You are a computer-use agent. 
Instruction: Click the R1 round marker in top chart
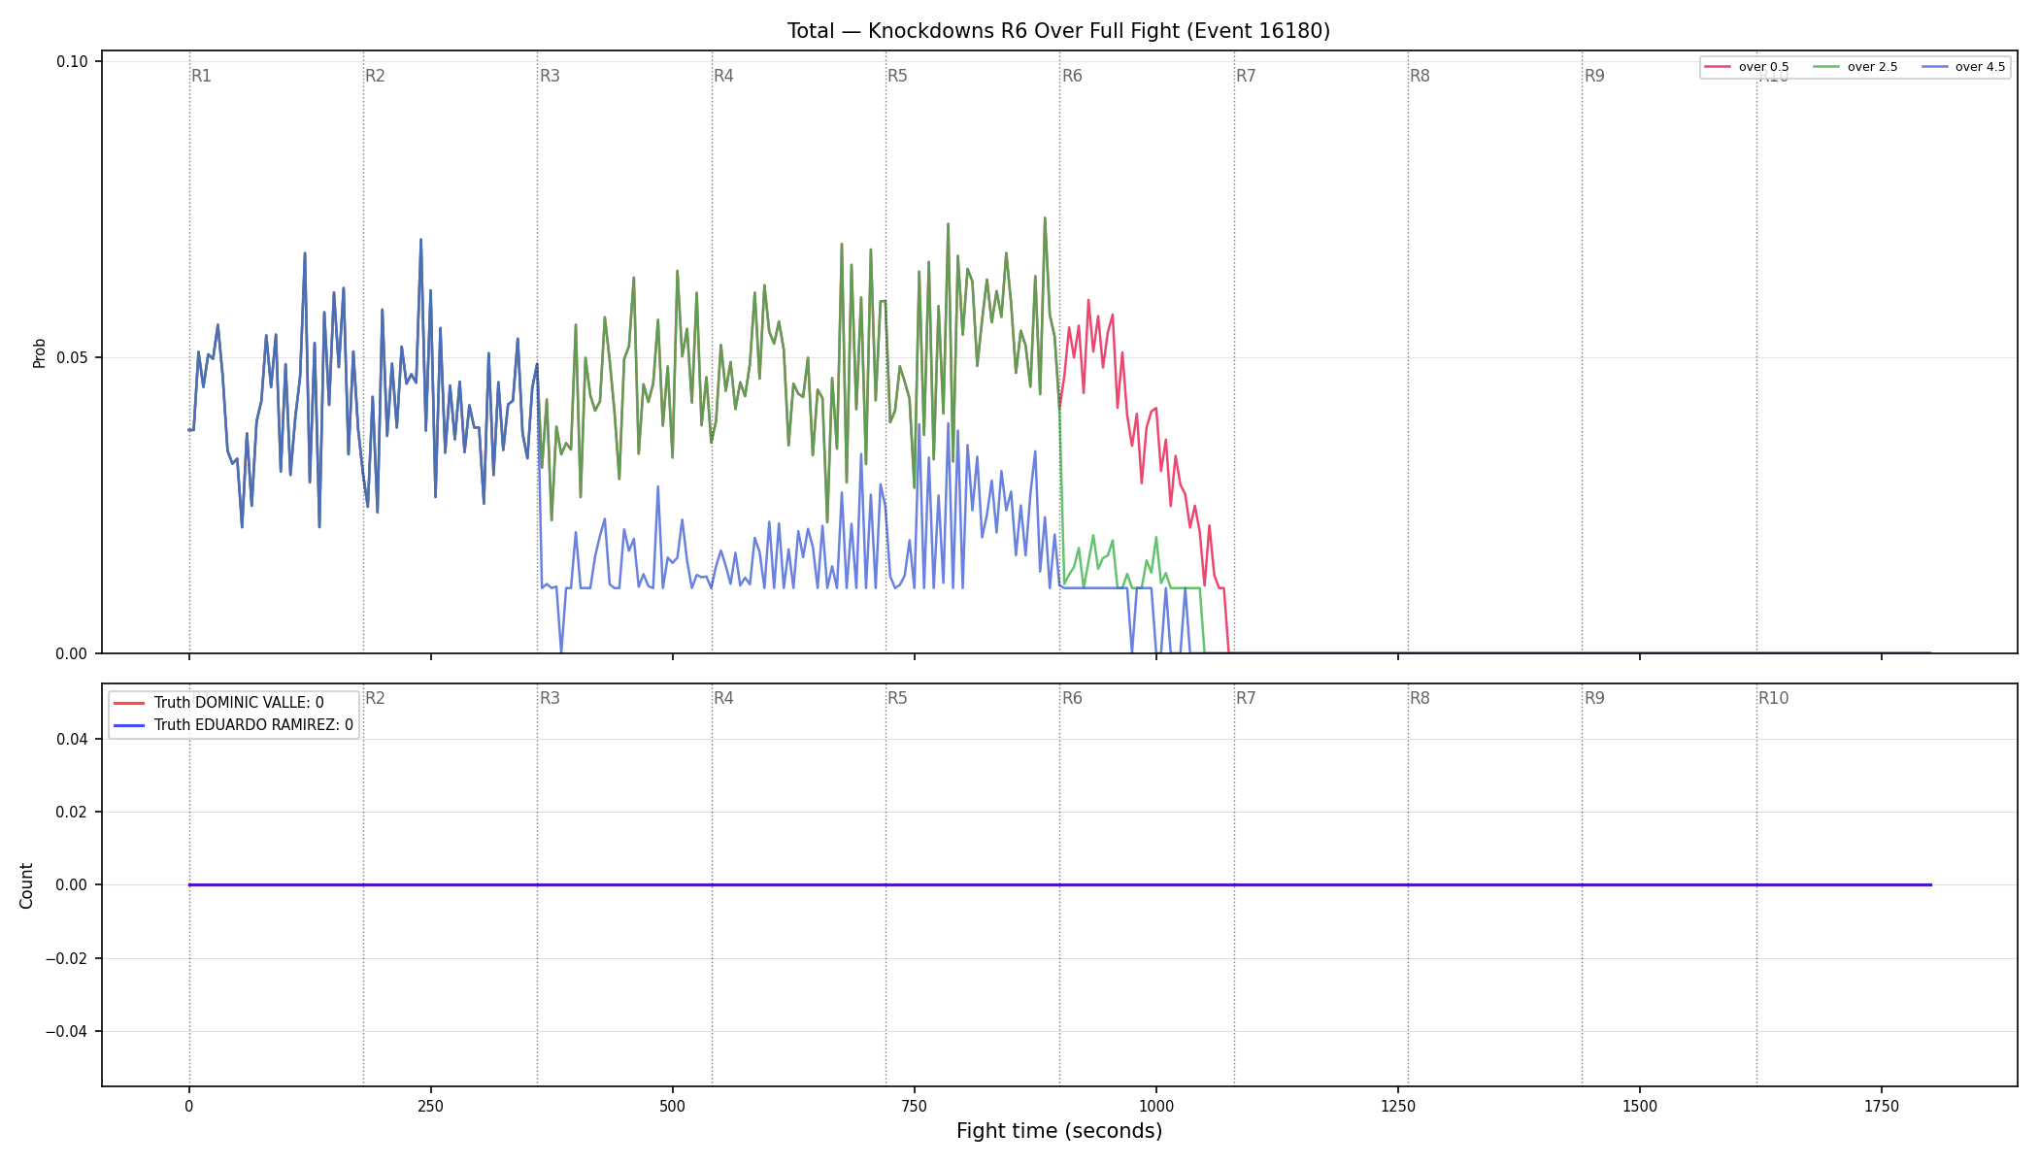click(x=201, y=76)
